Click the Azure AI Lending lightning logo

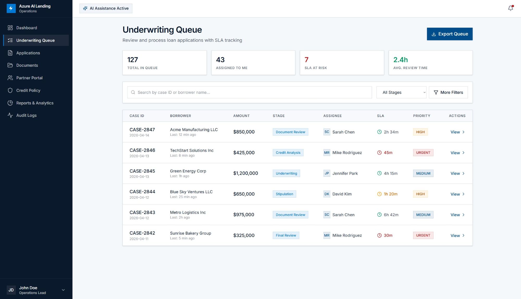11,8
